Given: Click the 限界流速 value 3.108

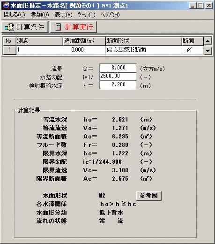Looking at the screenshot, I should pyautogui.click(x=120, y=170).
